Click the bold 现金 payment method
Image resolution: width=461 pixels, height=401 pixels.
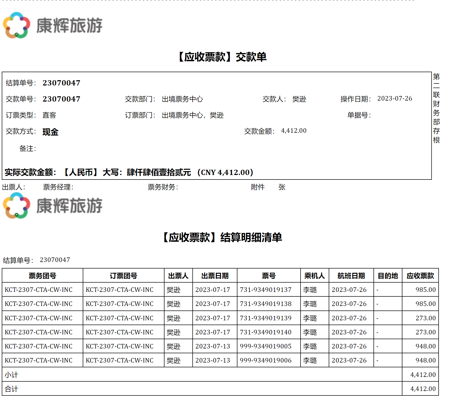[x=50, y=132]
